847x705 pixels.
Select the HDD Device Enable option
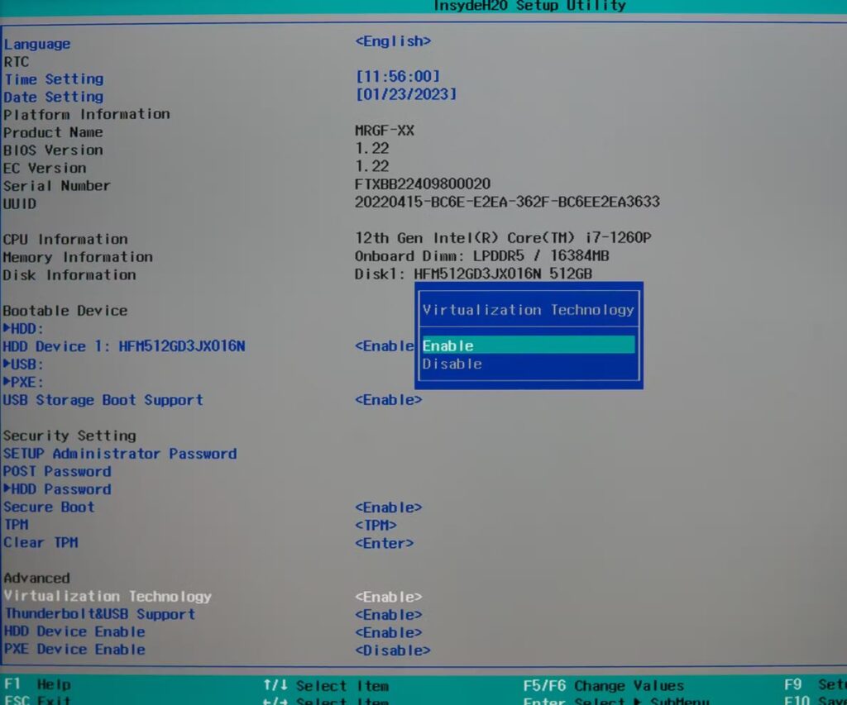click(x=74, y=632)
